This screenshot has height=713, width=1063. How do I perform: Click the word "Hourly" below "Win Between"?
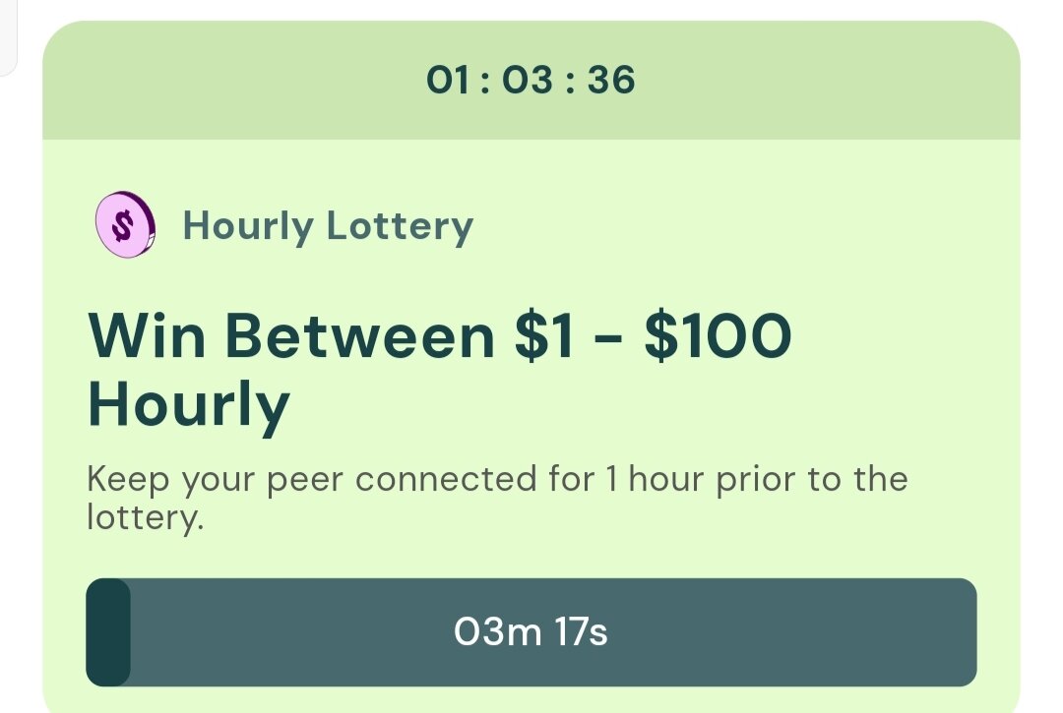[x=189, y=404]
